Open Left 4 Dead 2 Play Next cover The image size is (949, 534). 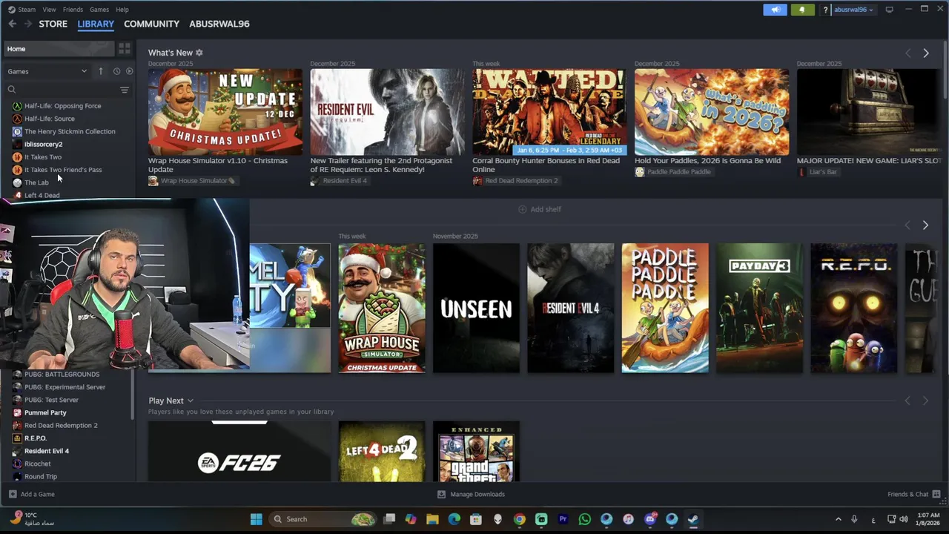(x=382, y=452)
